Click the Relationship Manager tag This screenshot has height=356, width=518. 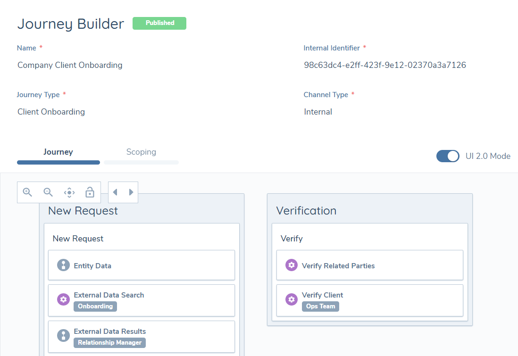tap(109, 343)
